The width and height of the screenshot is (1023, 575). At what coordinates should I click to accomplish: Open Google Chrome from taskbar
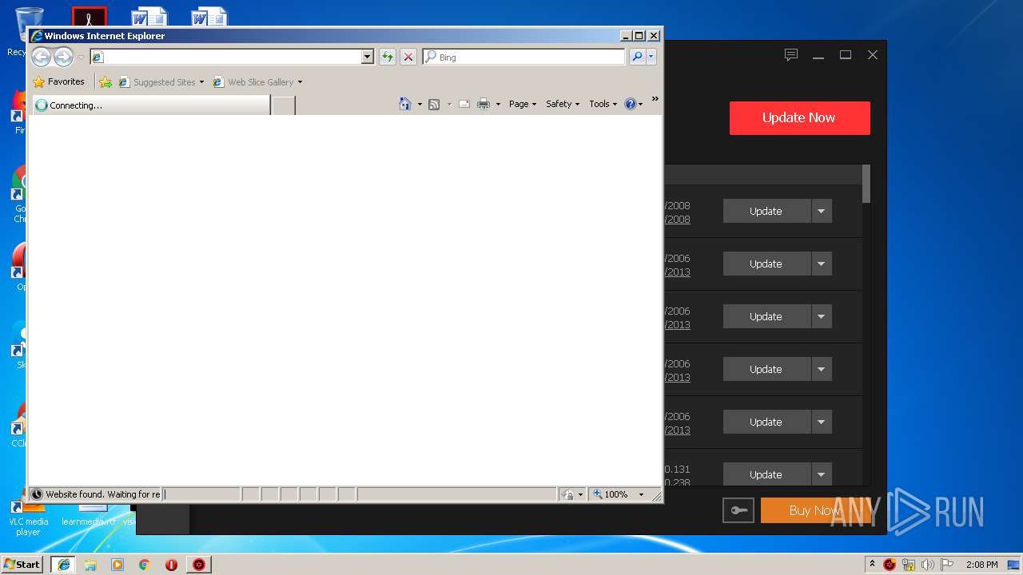tap(144, 565)
